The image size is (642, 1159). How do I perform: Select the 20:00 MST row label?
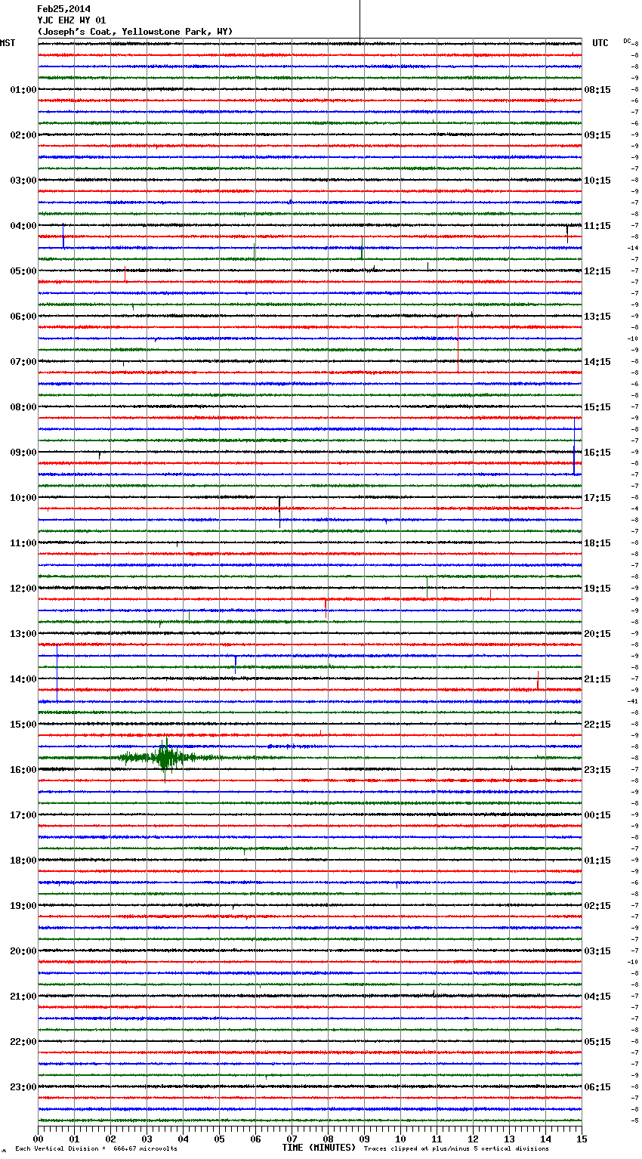coord(23,951)
